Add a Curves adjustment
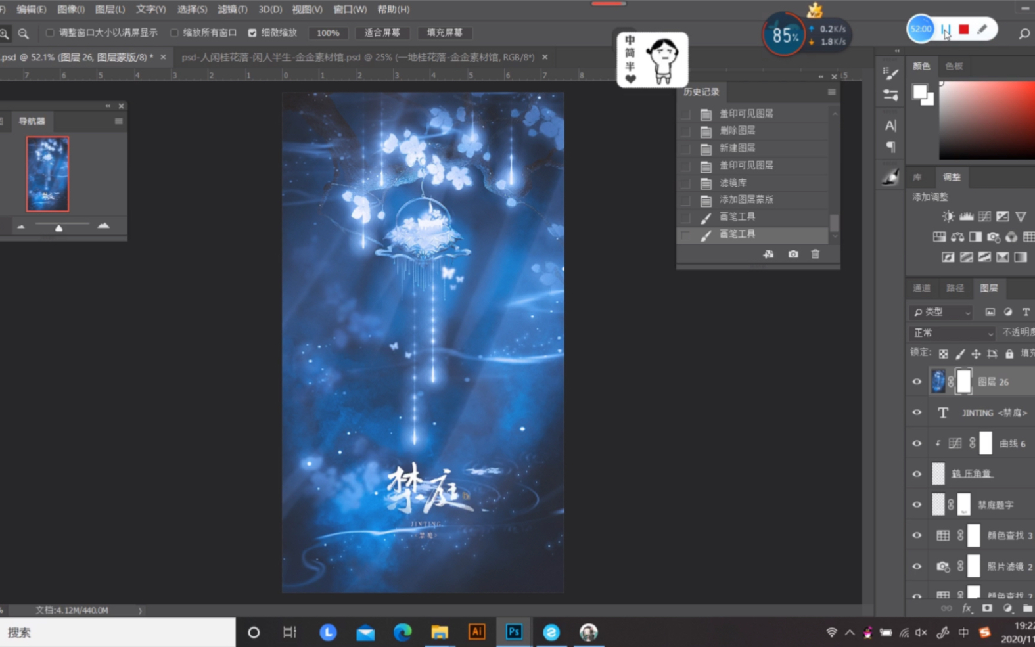This screenshot has height=647, width=1035. (x=984, y=216)
